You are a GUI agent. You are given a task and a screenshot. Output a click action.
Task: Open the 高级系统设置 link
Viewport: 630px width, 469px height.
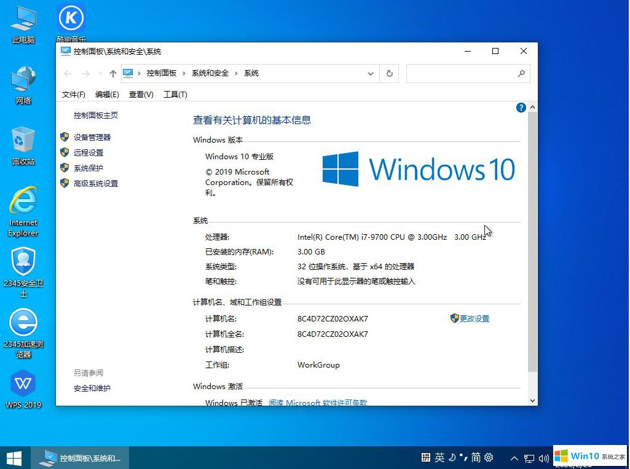click(x=96, y=184)
